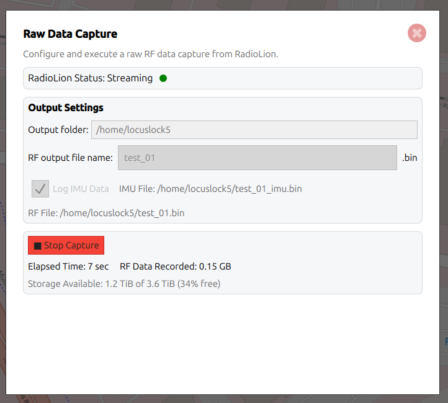Click the 'Configure and execute a raw RF' description
The image size is (448, 403).
point(151,54)
